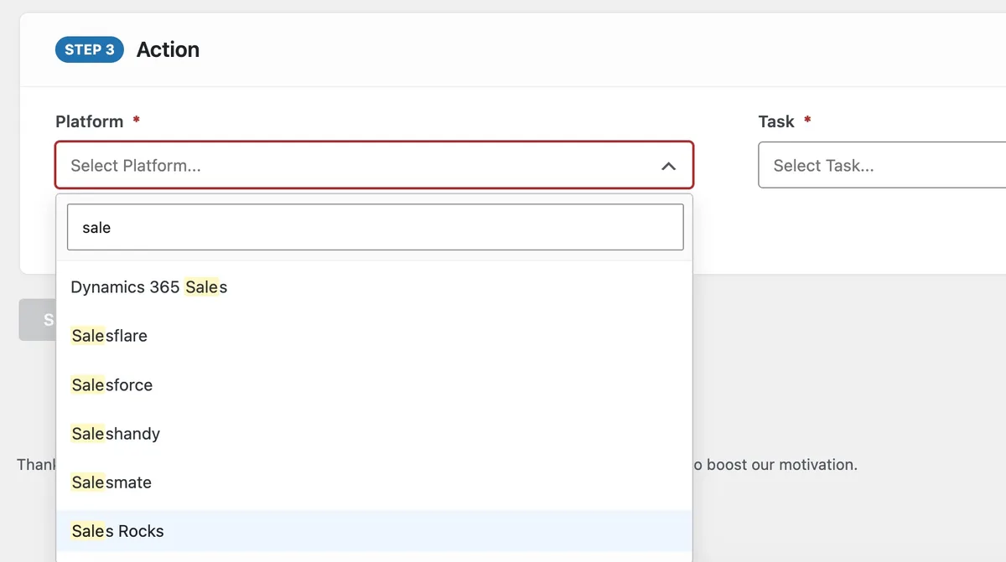
Task: Choose the Salesmate option
Action: pos(374,482)
